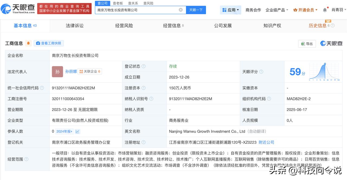Click industry value 商务服务业
The height and width of the screenshot is (180, 347).
(179, 121)
